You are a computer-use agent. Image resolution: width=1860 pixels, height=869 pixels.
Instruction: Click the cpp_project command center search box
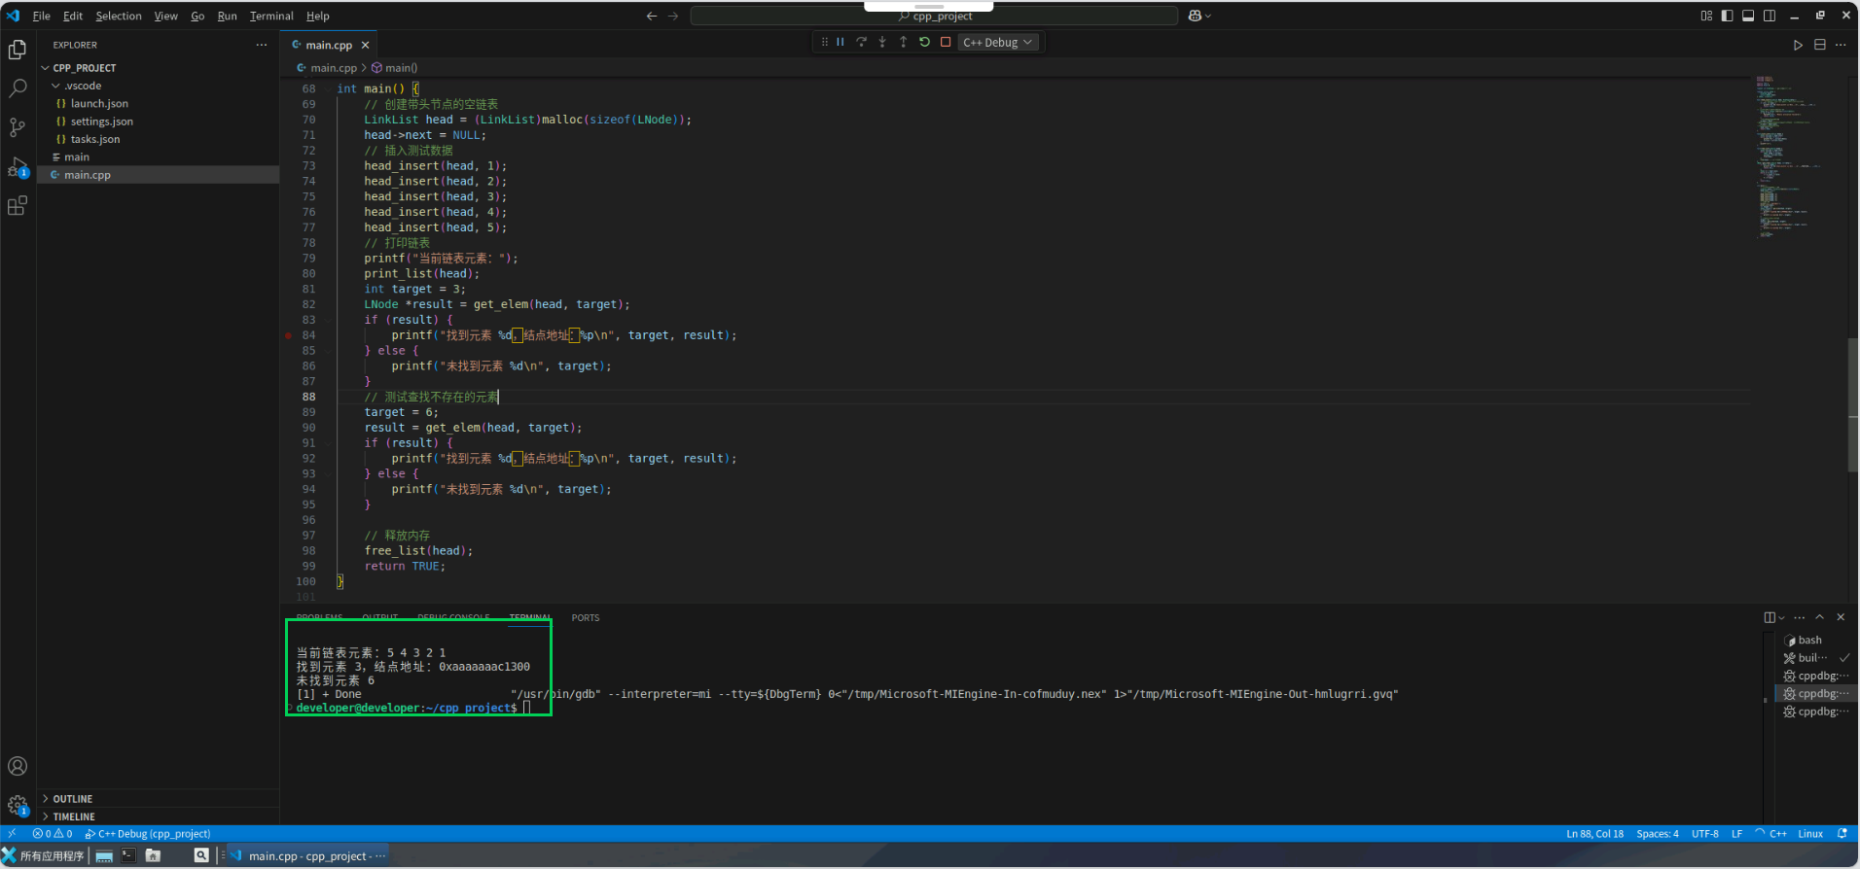click(934, 16)
